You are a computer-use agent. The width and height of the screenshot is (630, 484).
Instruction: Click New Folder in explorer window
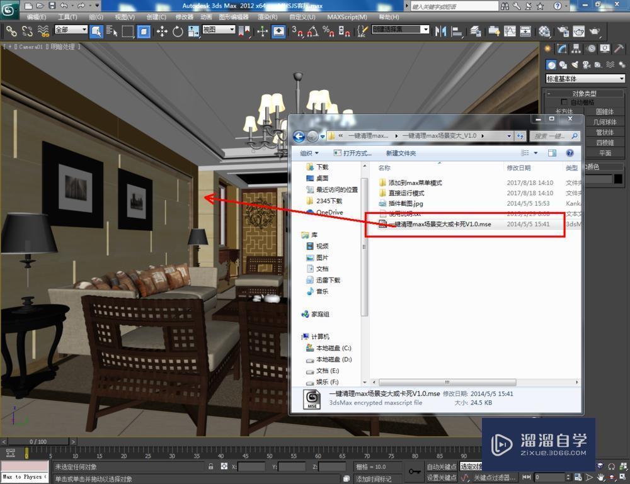[401, 154]
